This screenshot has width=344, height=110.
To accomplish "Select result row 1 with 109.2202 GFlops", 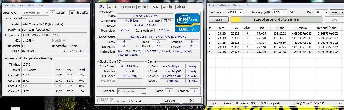I will (275, 33).
